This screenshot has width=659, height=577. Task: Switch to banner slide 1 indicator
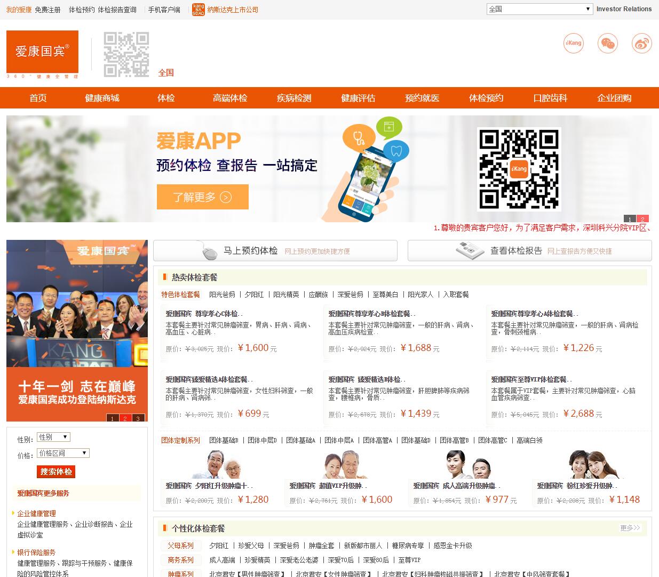(x=630, y=219)
